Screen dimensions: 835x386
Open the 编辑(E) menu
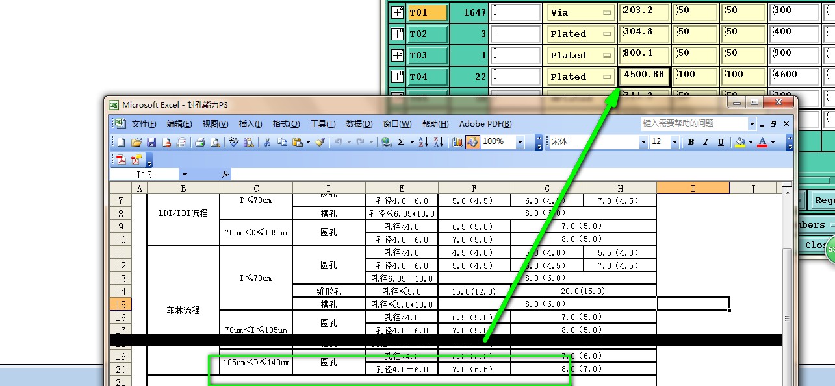point(179,123)
